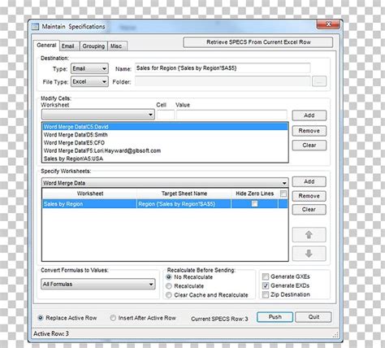Viewport: 385px width, 348px height.
Task: Click Remove in Specify Worksheets section
Action: click(x=309, y=196)
